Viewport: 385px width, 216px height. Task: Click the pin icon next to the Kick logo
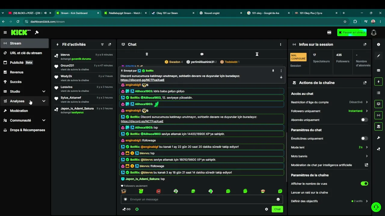click(x=37, y=32)
